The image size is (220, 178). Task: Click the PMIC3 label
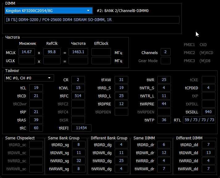pos(189,61)
